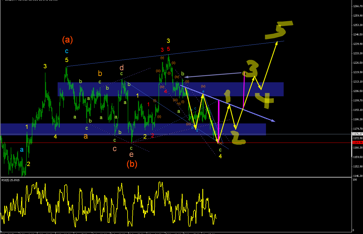The height and width of the screenshot is (234, 363).
Task: Select the large orange b wave label
Action: click(100, 73)
